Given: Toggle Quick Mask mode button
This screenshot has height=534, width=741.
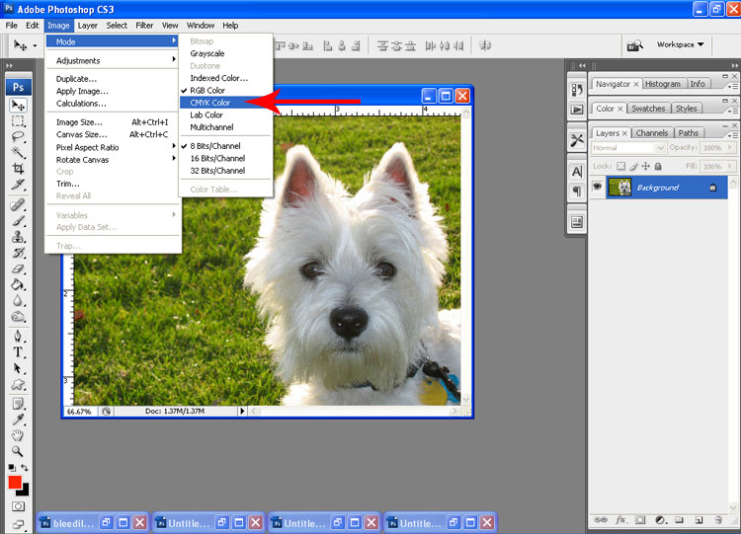Looking at the screenshot, I should point(18,506).
